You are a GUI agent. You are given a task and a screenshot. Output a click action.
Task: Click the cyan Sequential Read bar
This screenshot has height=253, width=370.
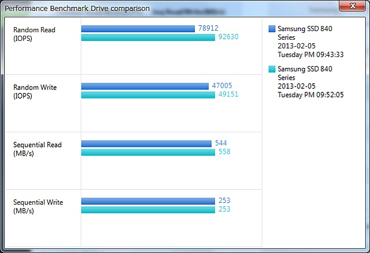(148, 152)
